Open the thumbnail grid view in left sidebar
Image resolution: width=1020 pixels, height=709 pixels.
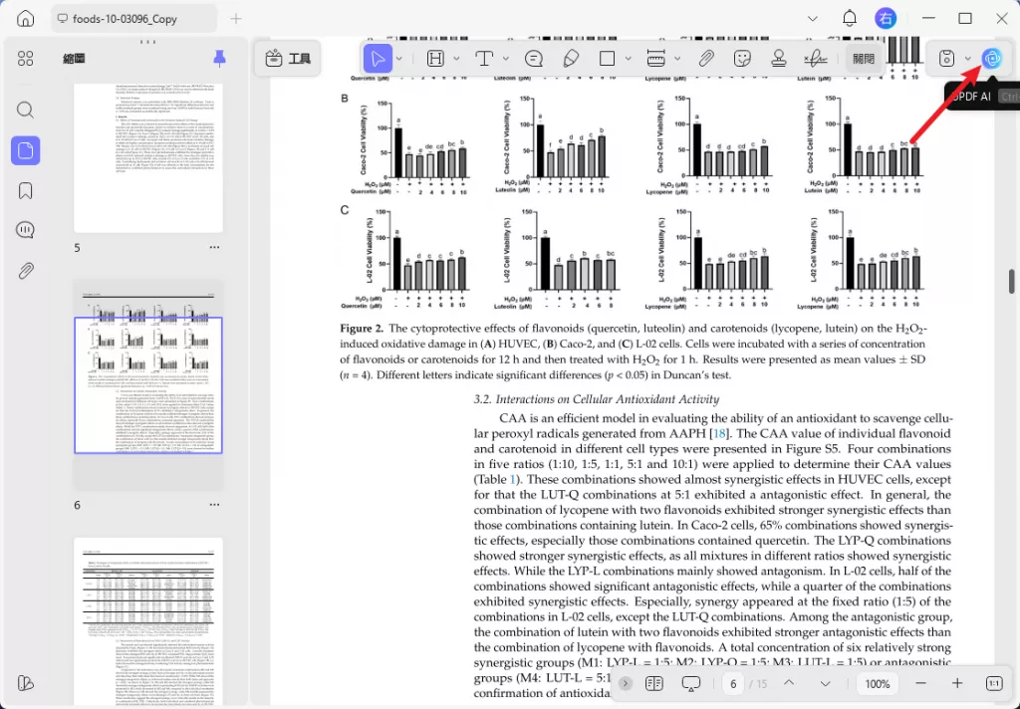pyautogui.click(x=25, y=59)
